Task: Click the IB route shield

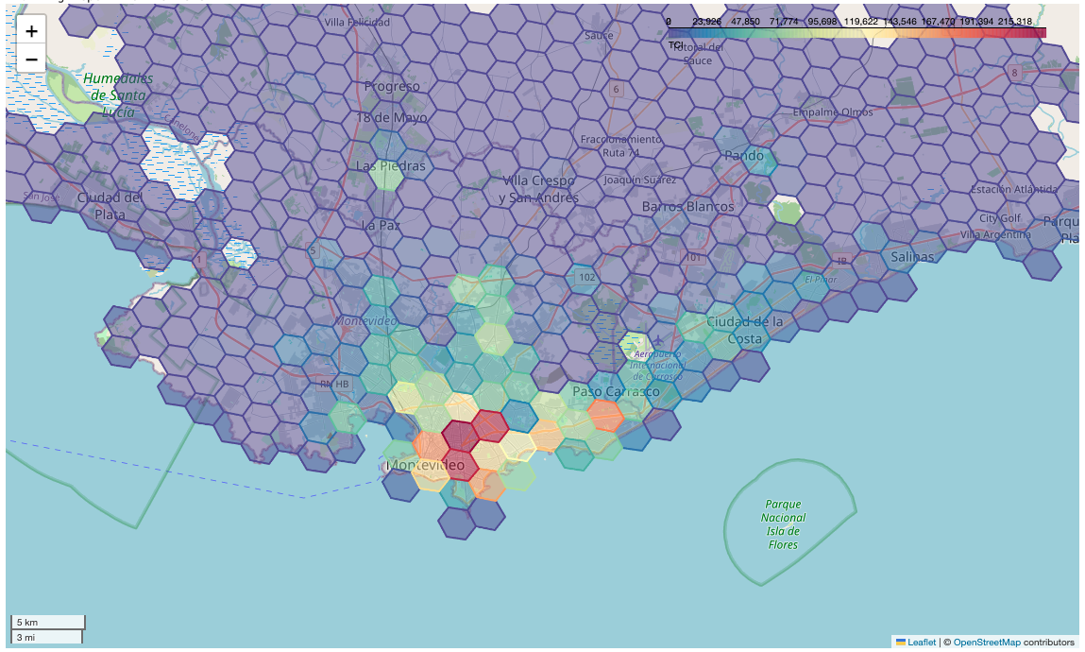Action: tap(842, 261)
